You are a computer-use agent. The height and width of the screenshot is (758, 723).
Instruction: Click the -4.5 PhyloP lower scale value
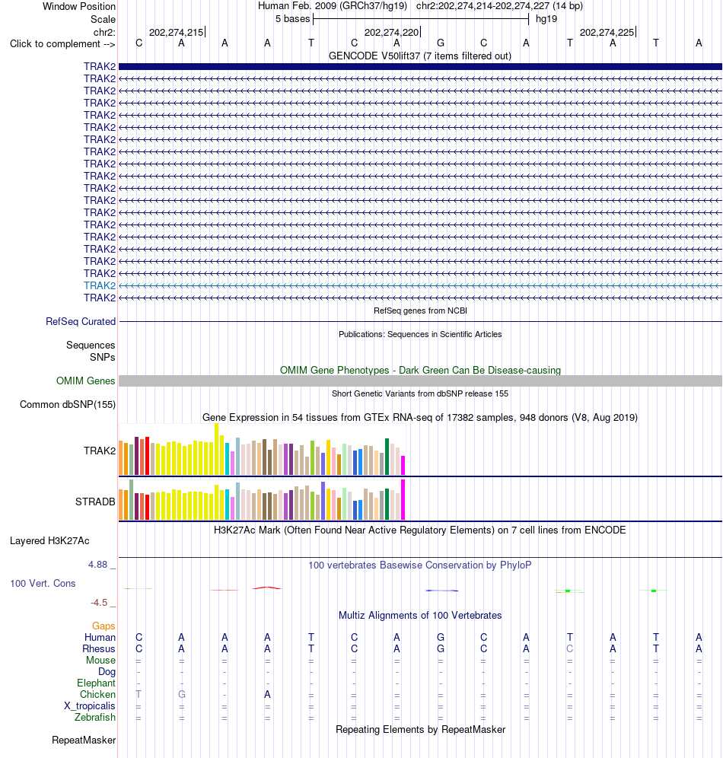click(x=99, y=602)
